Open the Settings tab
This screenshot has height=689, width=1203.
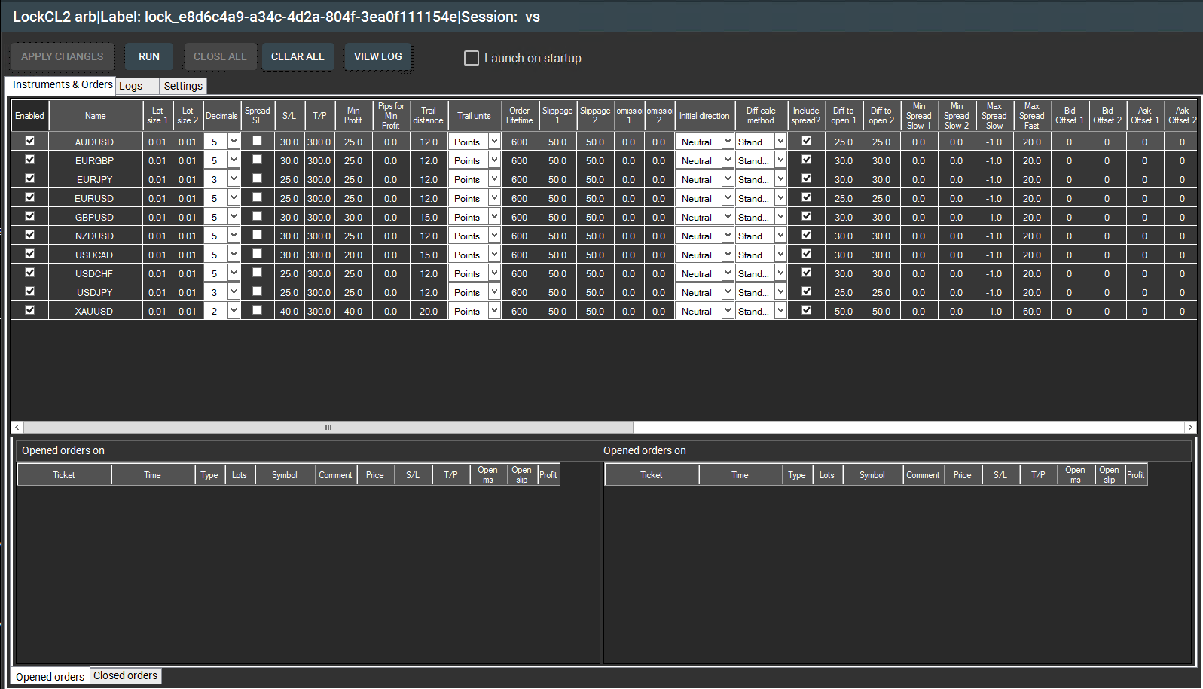click(183, 86)
